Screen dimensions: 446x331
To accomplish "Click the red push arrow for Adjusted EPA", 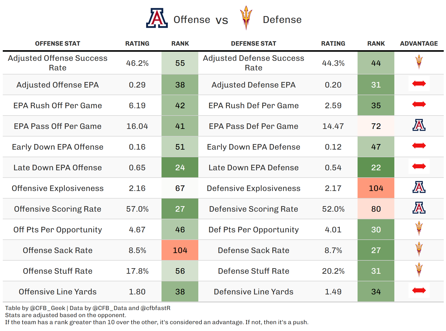I will 419,84.
